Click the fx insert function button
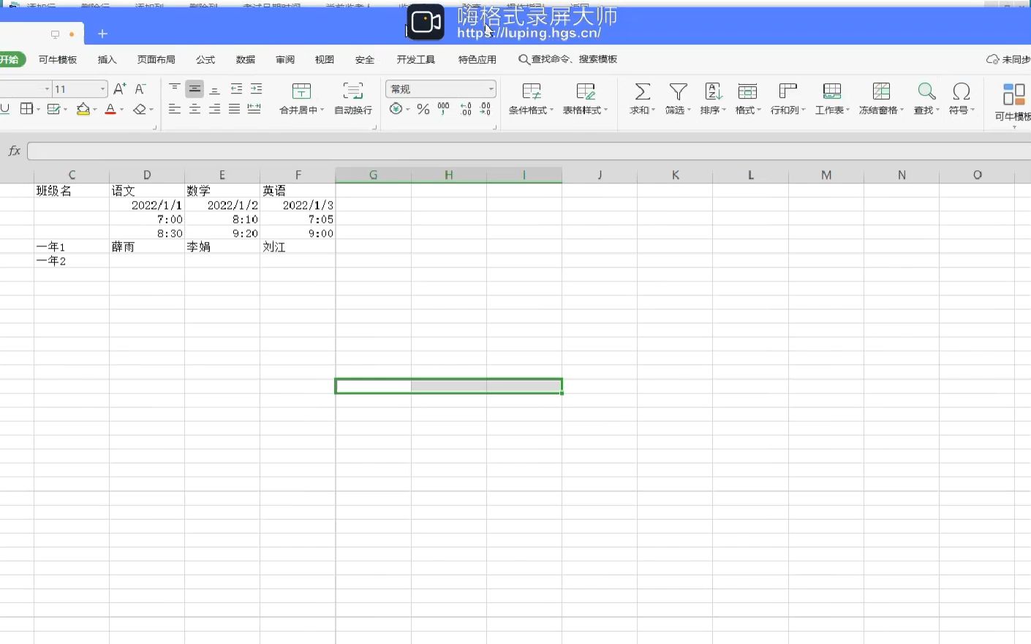Image resolution: width=1031 pixels, height=644 pixels. point(14,151)
